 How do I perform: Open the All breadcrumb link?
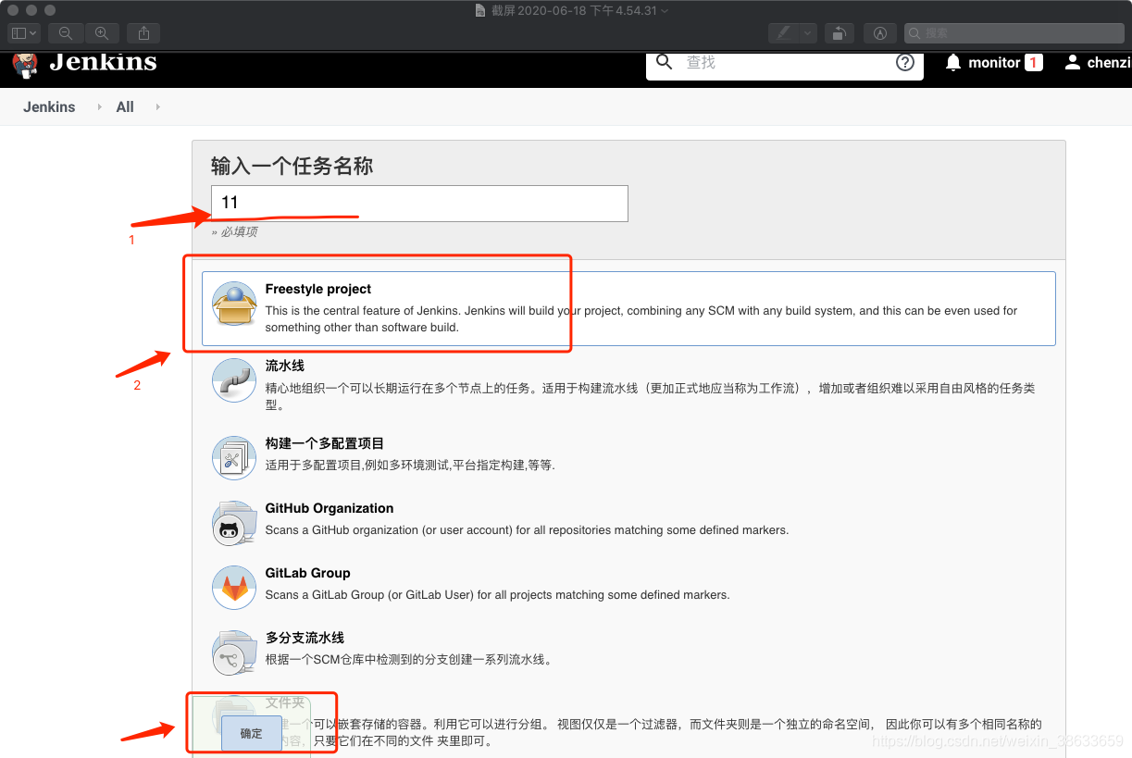[125, 107]
